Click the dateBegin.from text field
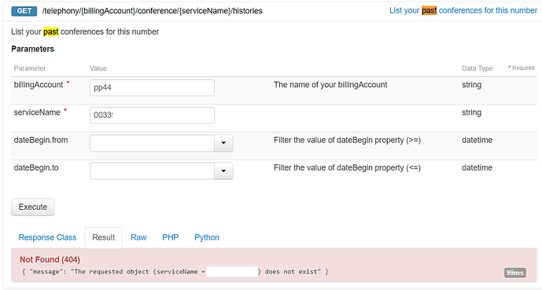This screenshot has width=542, height=290. pyautogui.click(x=152, y=143)
